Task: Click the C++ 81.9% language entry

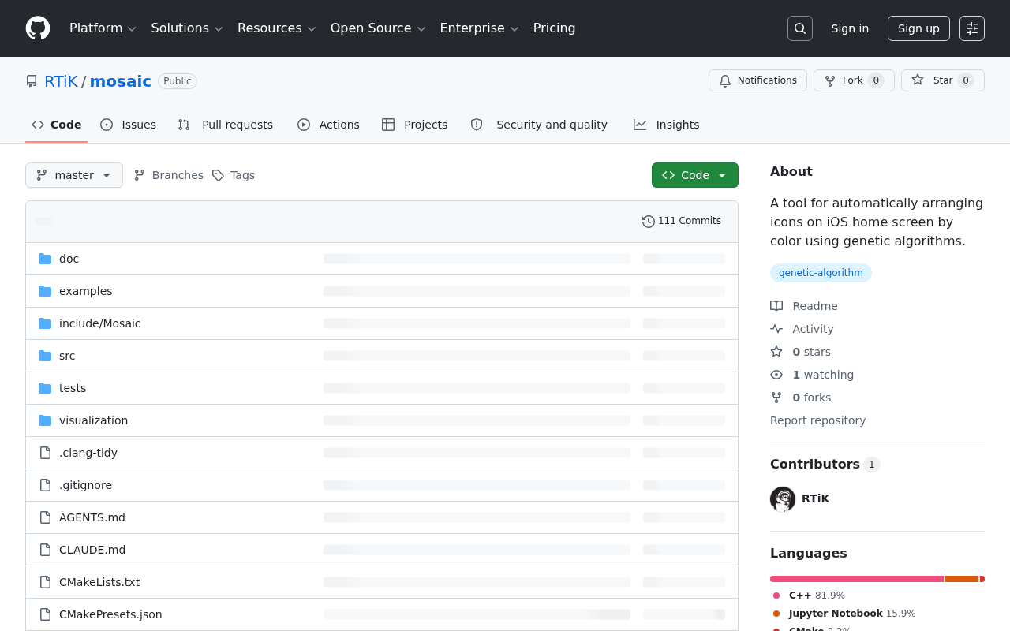Action: coord(810,596)
